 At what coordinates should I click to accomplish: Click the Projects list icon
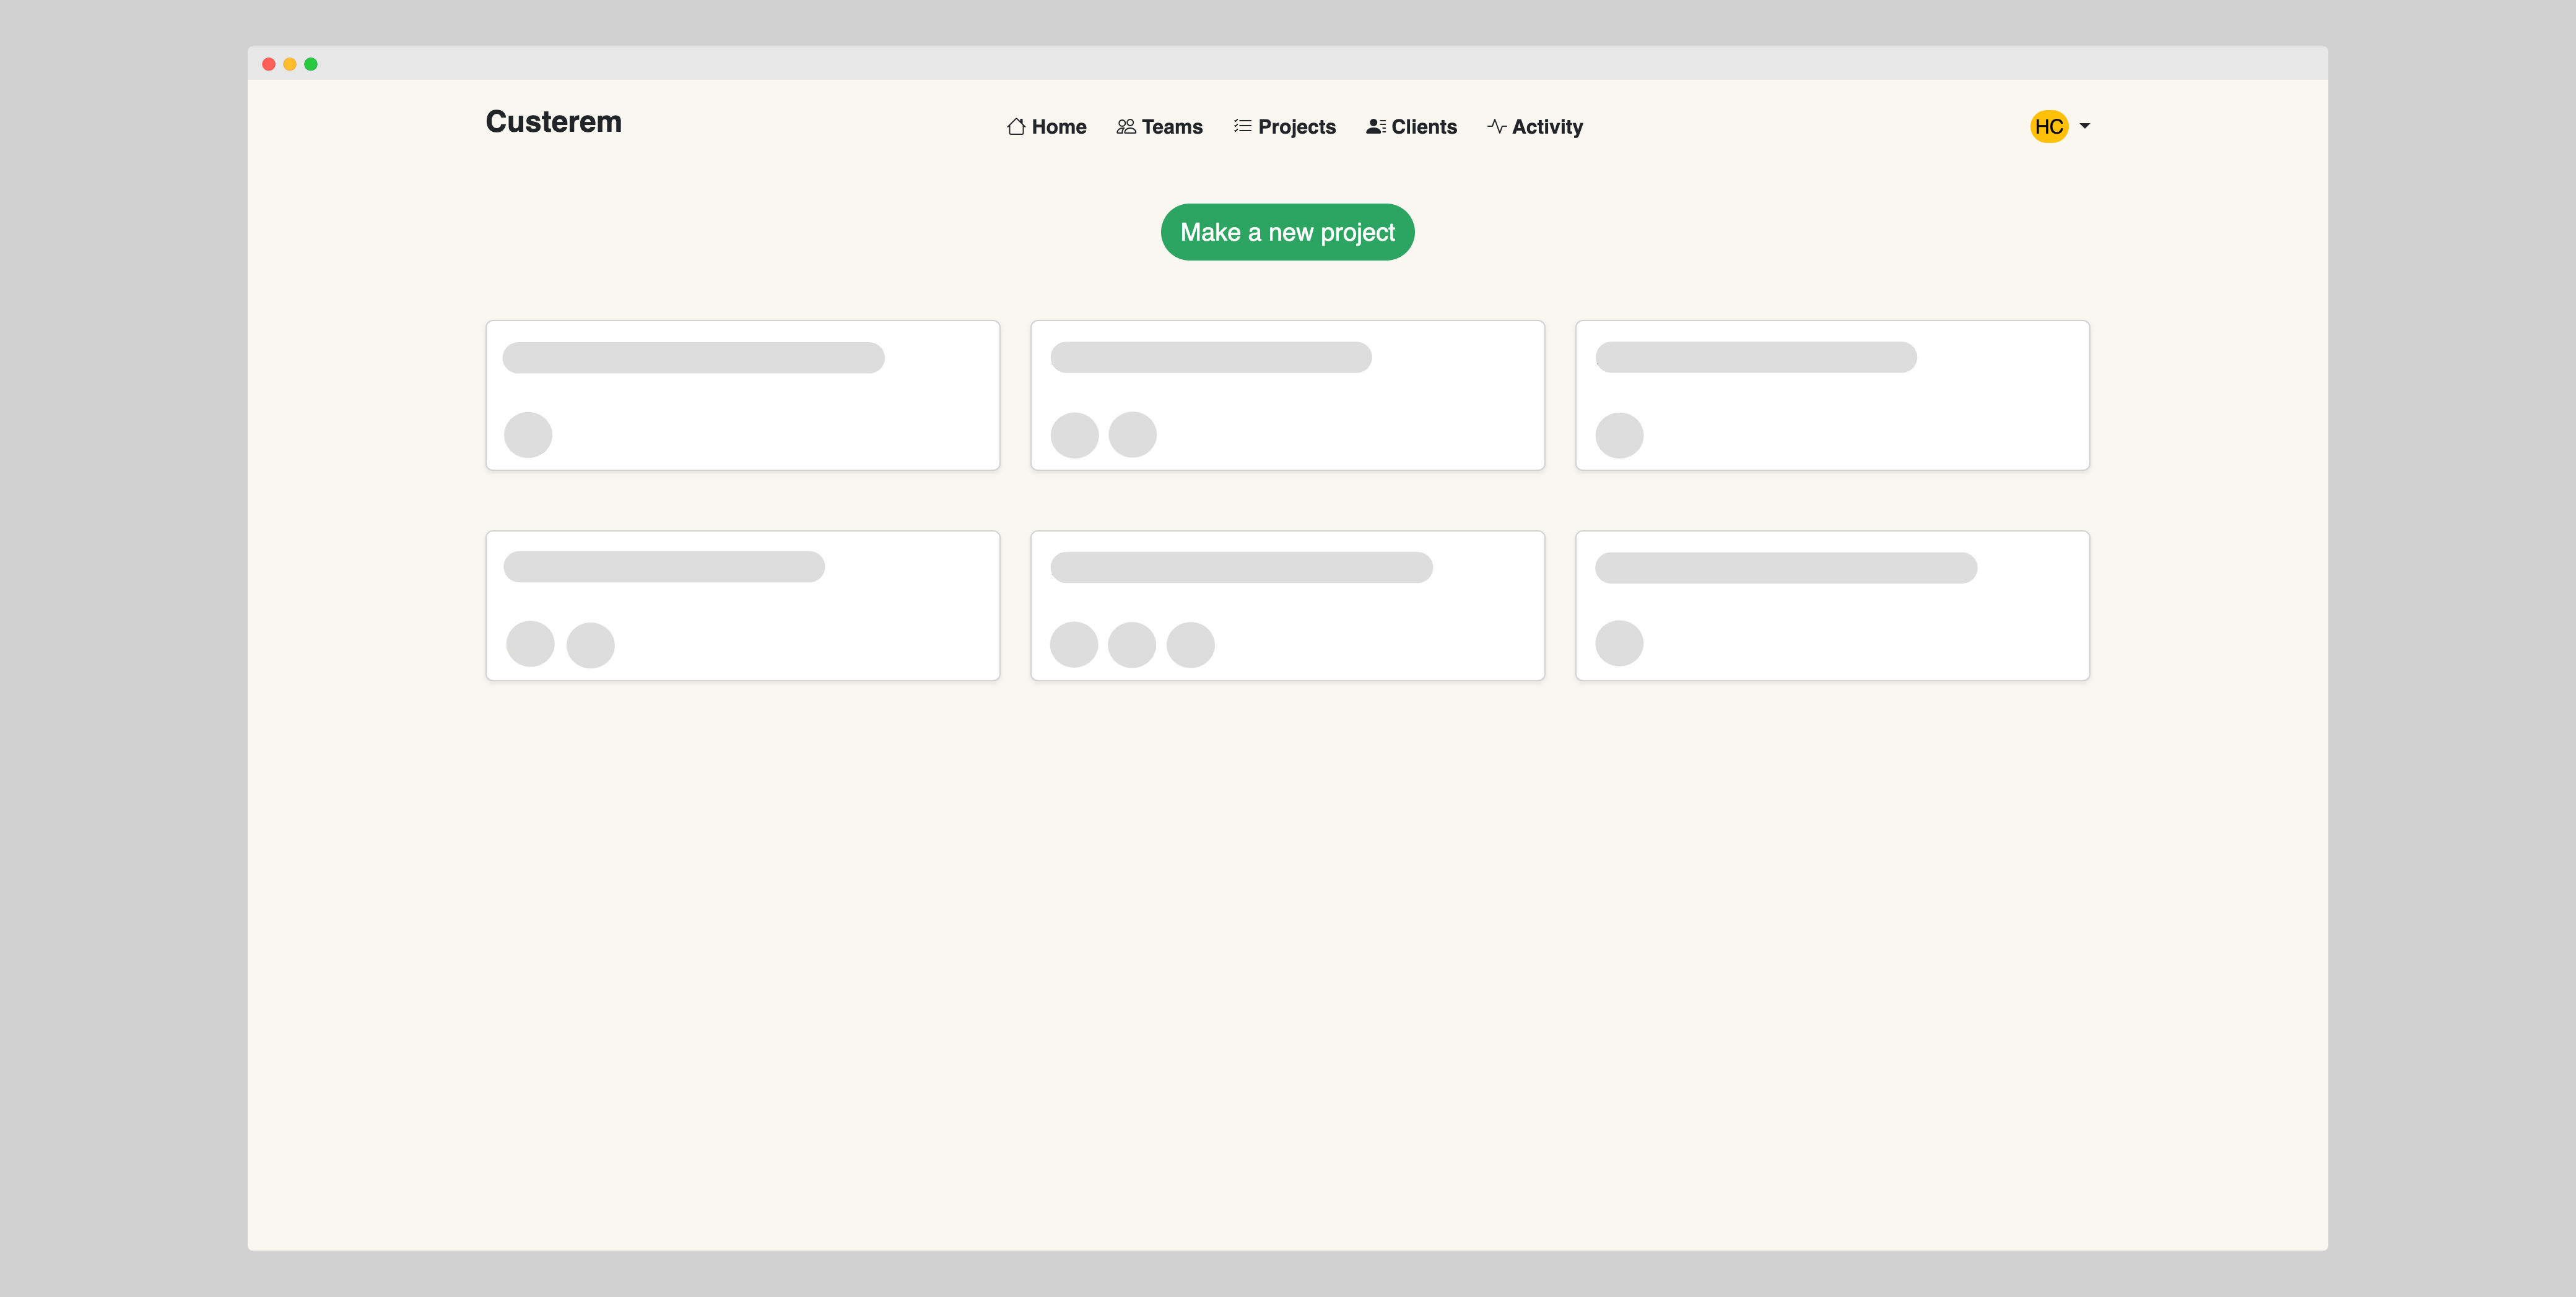coord(1242,126)
